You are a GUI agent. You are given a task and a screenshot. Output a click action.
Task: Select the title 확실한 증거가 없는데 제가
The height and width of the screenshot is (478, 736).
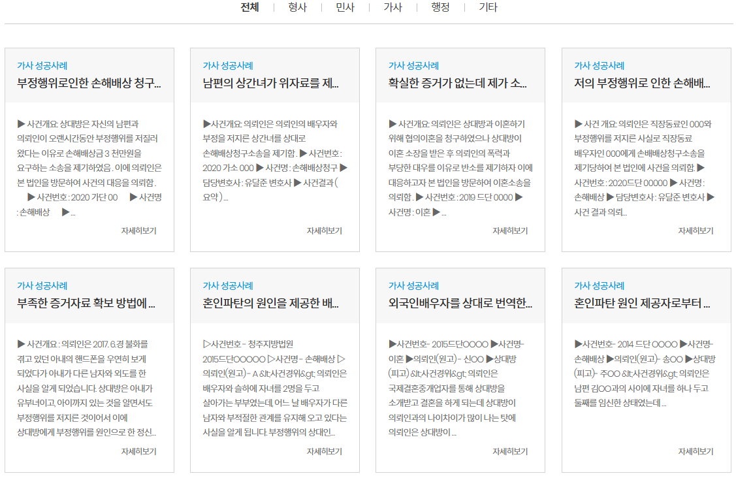(457, 83)
